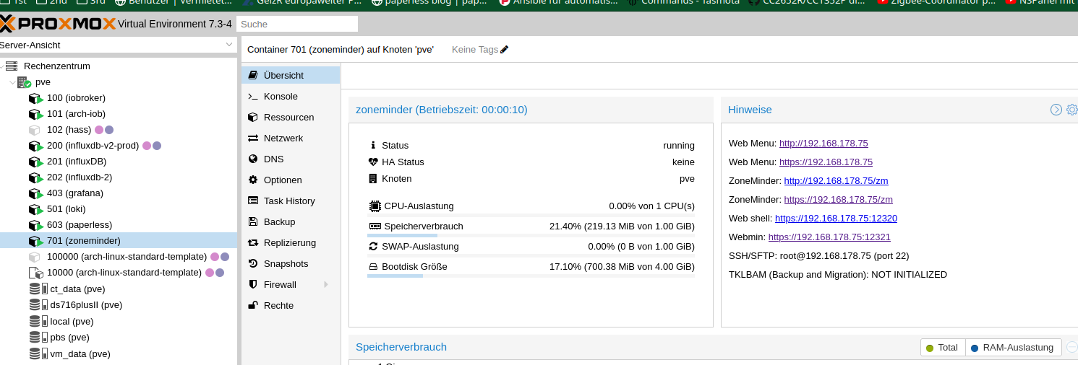
Task: Click the SWAP-Auslastung refresh icon
Action: 373,246
